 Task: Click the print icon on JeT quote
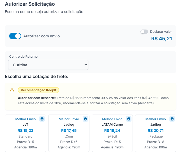[x=42, y=119]
